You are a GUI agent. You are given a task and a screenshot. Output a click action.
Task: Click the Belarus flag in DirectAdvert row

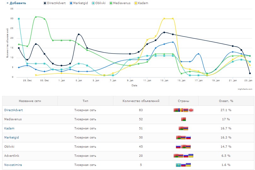[x=176, y=110]
